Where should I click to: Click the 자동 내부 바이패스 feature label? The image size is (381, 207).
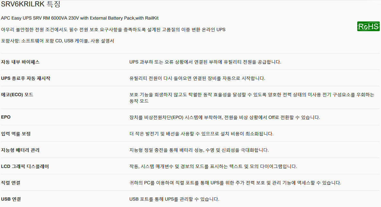point(20,62)
